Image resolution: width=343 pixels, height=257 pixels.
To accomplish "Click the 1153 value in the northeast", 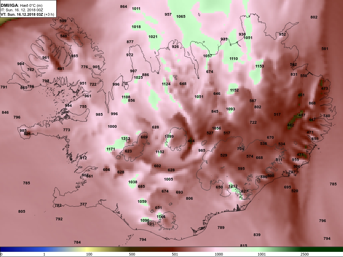I will [260, 66].
